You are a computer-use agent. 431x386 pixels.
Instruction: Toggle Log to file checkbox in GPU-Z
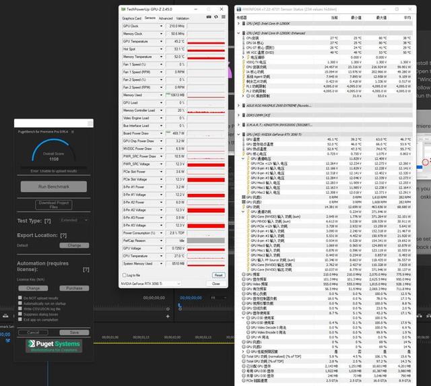coord(124,275)
